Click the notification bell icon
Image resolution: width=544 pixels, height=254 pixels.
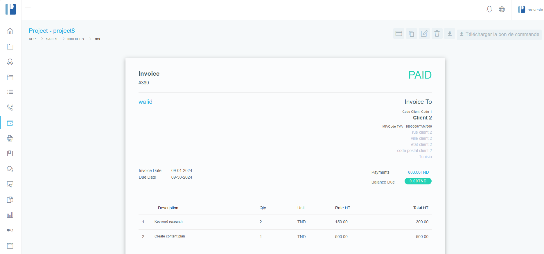pos(489,9)
